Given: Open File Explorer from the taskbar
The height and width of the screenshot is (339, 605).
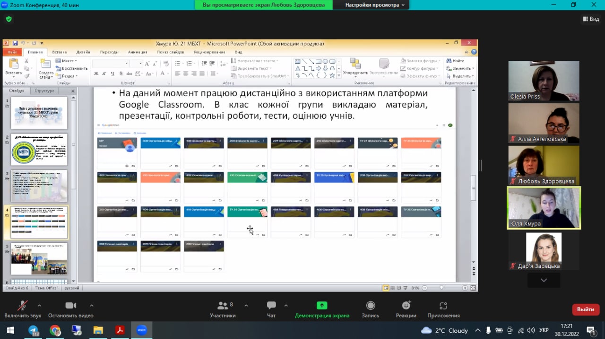Looking at the screenshot, I should [x=98, y=330].
